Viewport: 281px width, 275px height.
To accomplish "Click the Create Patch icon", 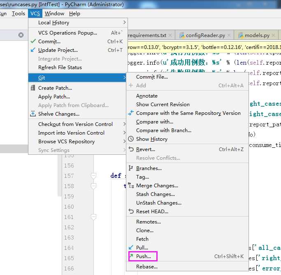I will tap(33, 88).
